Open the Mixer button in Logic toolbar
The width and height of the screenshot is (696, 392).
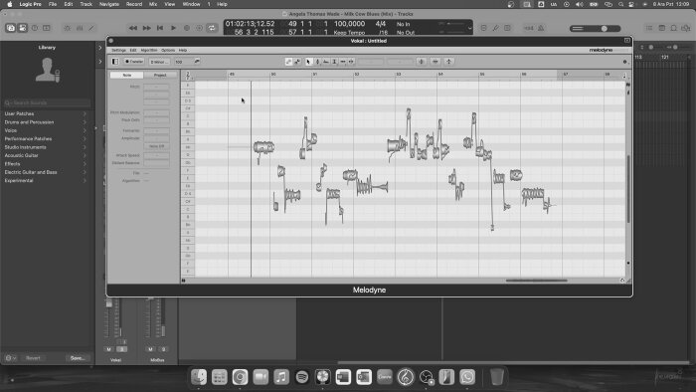(80, 28)
